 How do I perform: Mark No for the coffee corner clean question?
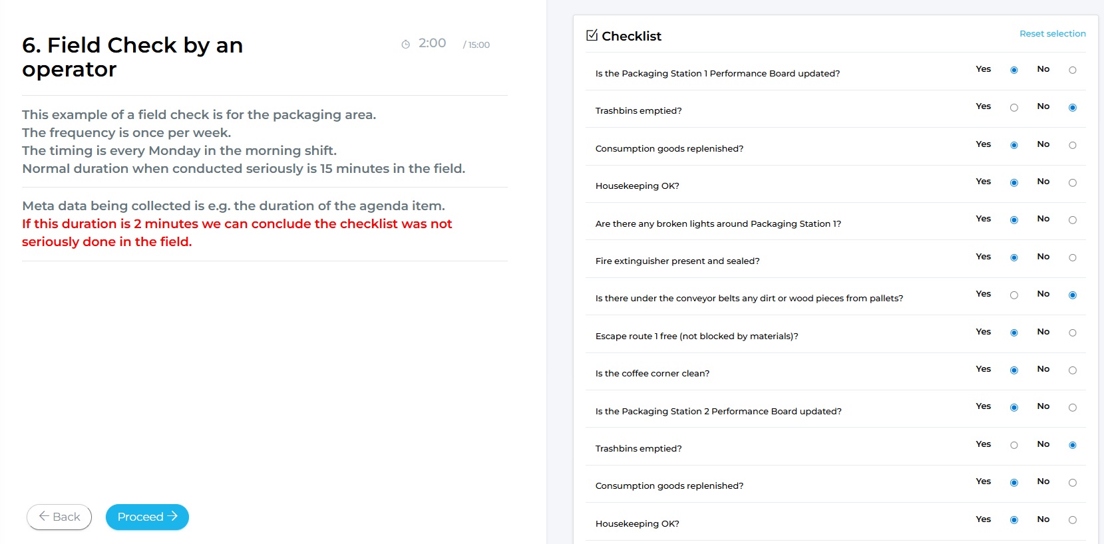point(1072,370)
